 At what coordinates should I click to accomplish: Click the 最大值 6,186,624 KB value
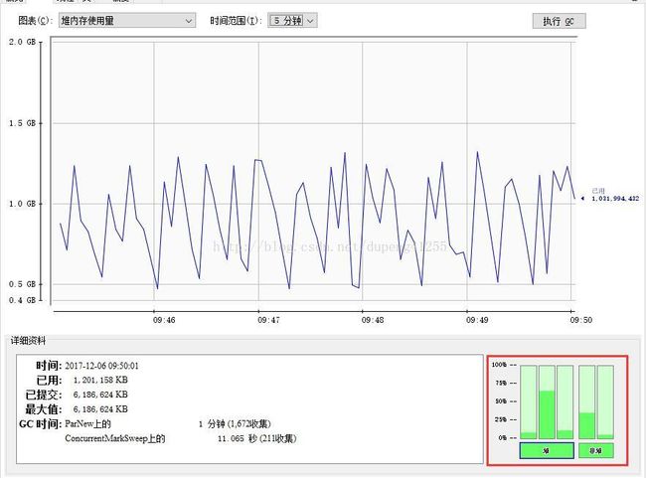pyautogui.click(x=100, y=409)
